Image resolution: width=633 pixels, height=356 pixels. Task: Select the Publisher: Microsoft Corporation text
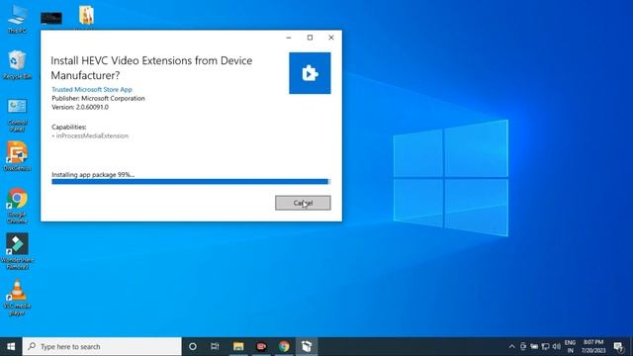tap(98, 98)
